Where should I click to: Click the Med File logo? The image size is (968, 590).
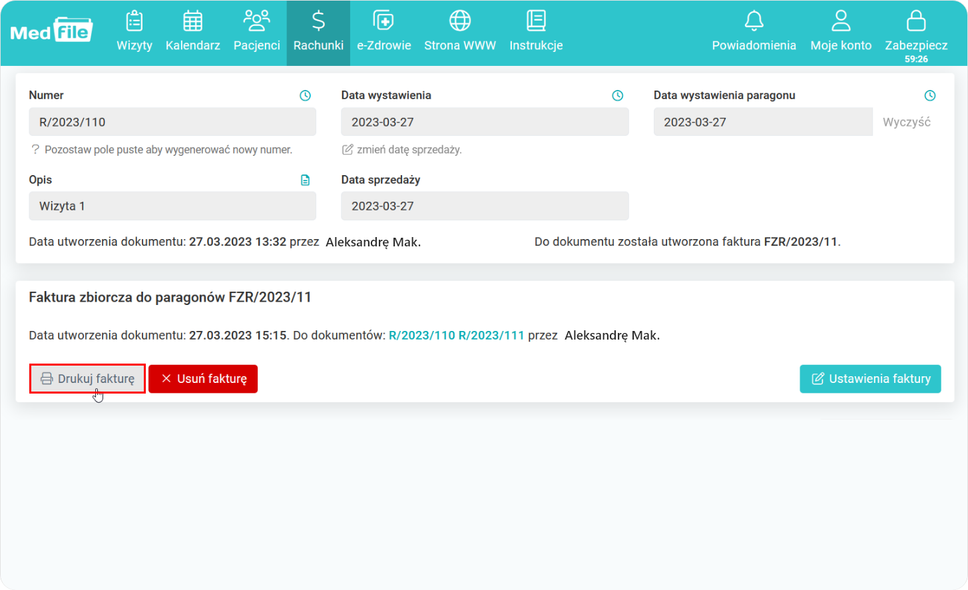(51, 30)
